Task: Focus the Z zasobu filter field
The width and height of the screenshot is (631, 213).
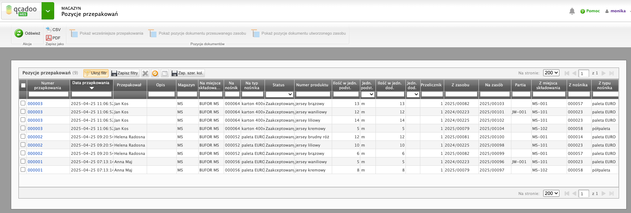Action: [x=461, y=94]
